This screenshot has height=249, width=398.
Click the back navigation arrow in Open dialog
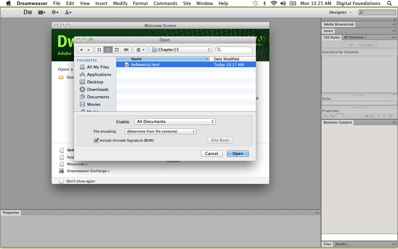click(81, 50)
